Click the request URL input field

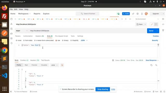(87, 31)
